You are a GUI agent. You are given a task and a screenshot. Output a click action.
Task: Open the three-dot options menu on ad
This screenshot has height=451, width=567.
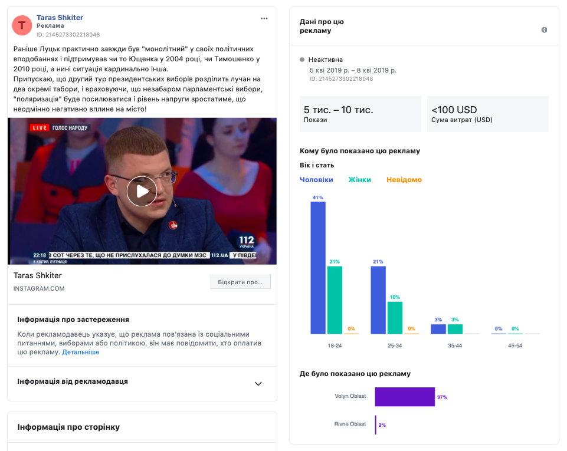point(264,18)
